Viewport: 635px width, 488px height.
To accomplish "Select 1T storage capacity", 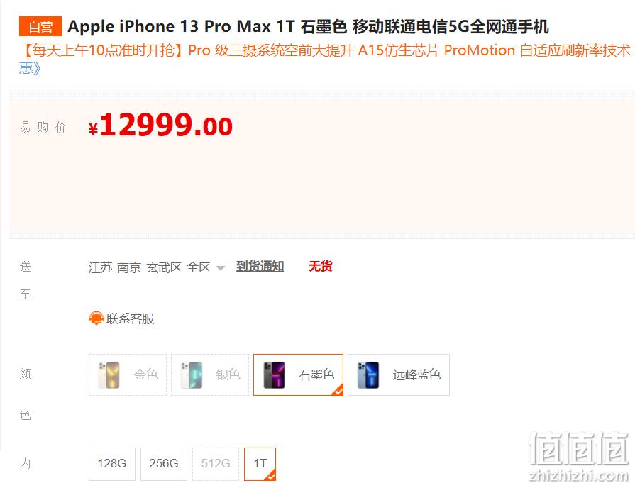I will 260,464.
